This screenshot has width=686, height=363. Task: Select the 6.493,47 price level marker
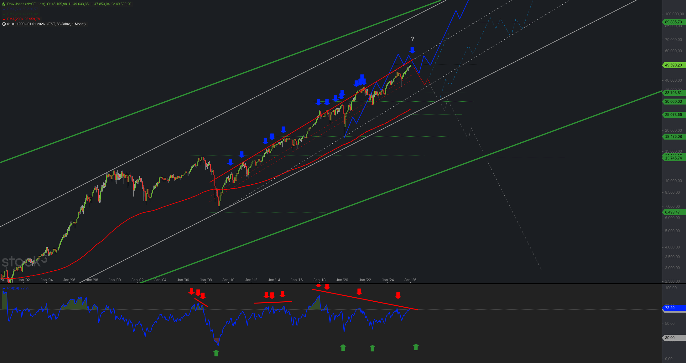[673, 212]
